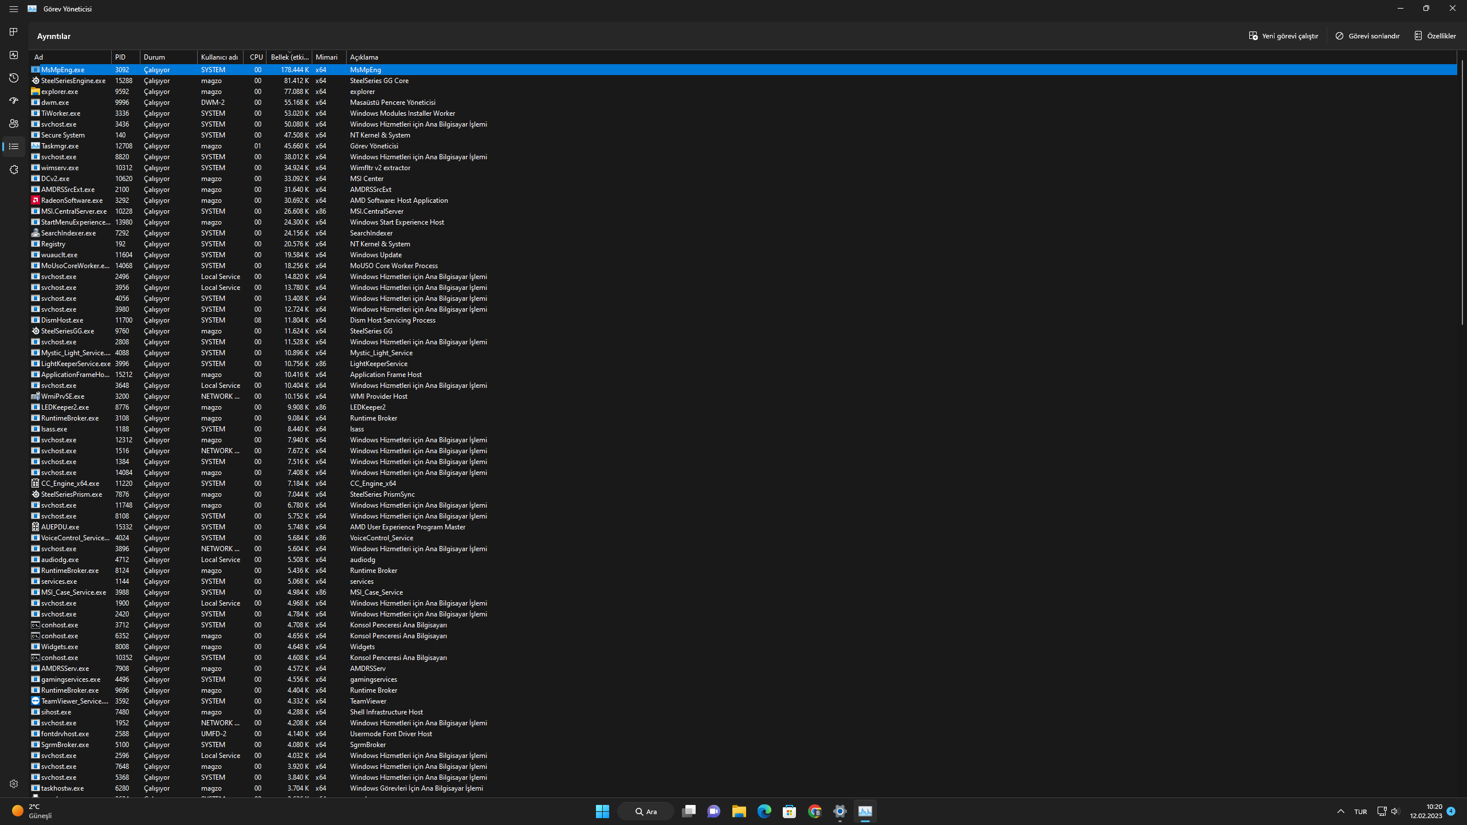Open Startup apps page in sidebar
This screenshot has width=1467, height=825.
(x=14, y=101)
